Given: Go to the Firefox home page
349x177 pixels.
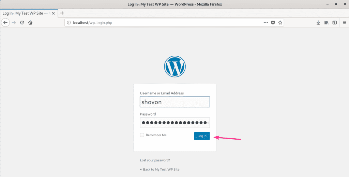Looking at the screenshot, I should [x=30, y=22].
